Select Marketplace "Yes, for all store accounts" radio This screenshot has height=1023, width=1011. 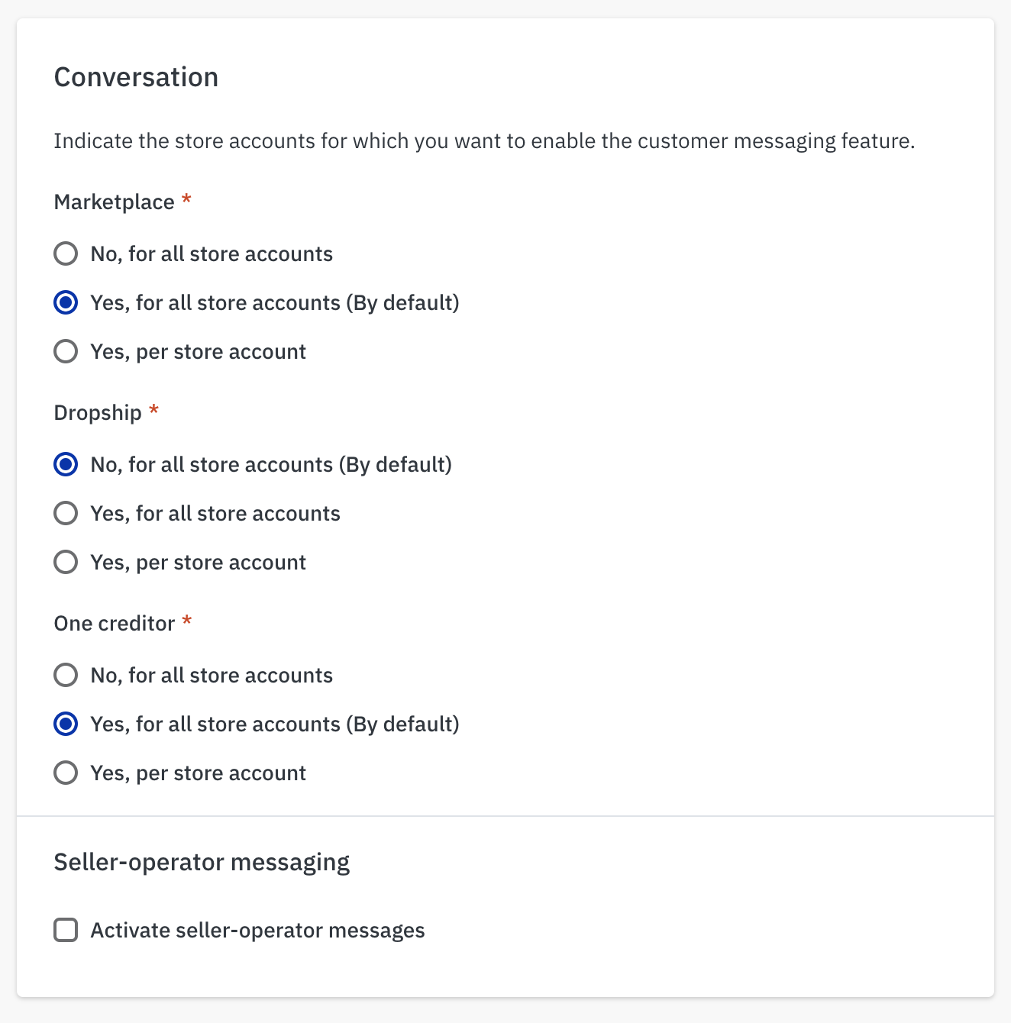[66, 303]
